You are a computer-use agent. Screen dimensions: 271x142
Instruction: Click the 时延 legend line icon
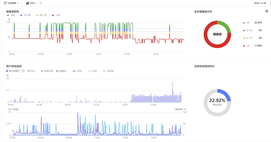[x=74, y=71]
